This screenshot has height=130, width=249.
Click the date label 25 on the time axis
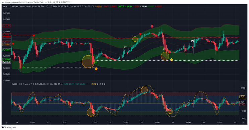[x=141, y=122]
